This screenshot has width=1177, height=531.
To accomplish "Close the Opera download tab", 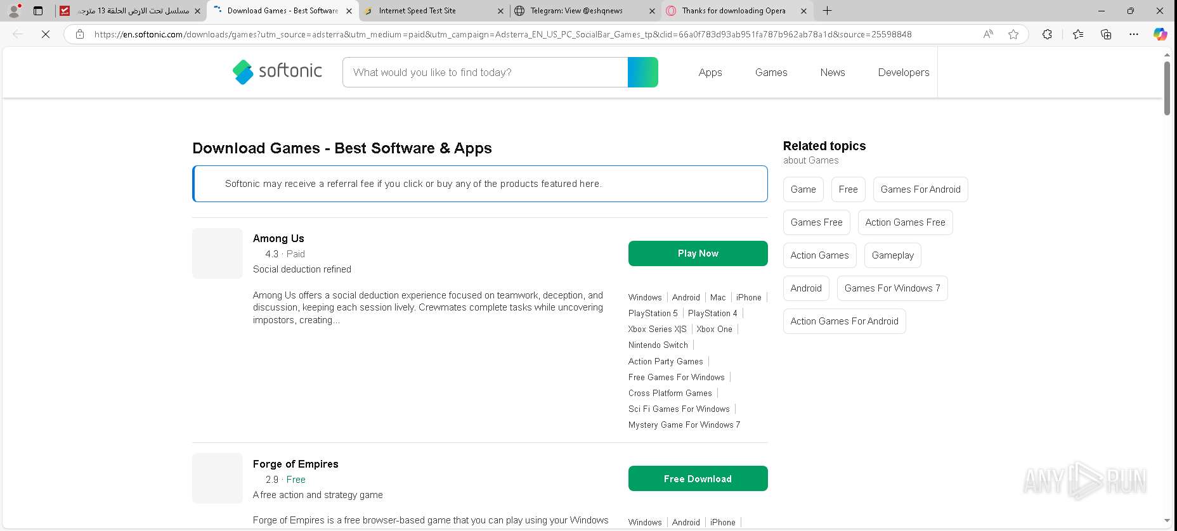I will click(x=803, y=11).
